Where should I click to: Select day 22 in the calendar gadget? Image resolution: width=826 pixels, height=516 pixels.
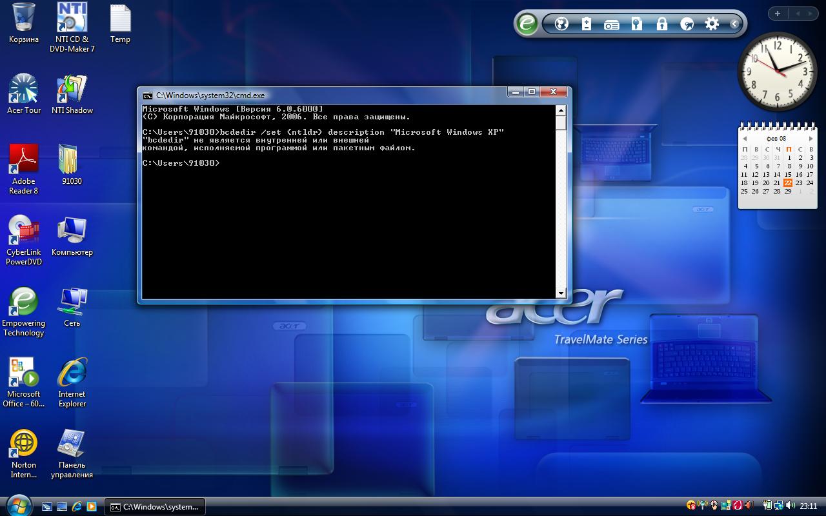pos(788,183)
